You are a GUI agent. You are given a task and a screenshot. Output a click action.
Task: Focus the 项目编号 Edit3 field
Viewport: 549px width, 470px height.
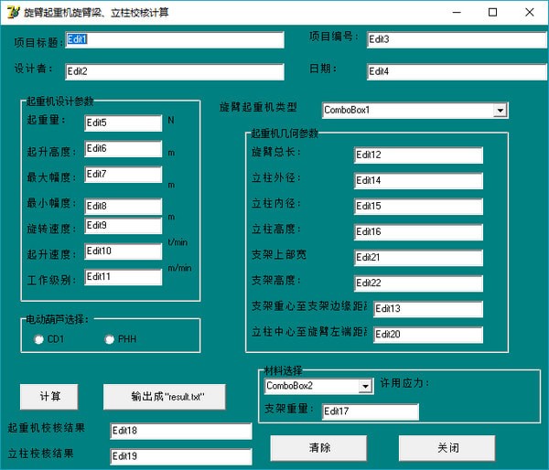pyautogui.click(x=457, y=40)
